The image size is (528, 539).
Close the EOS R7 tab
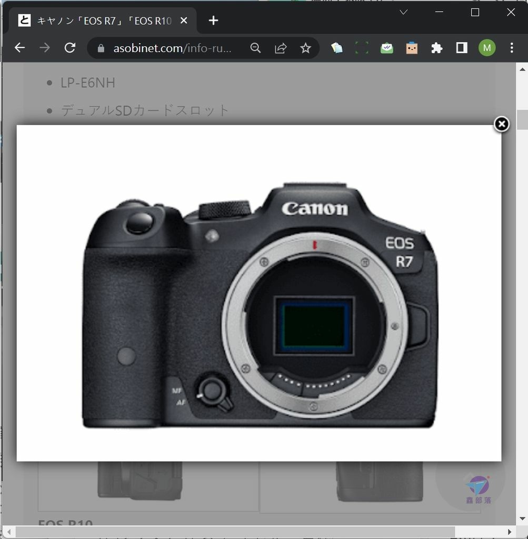pyautogui.click(x=184, y=21)
